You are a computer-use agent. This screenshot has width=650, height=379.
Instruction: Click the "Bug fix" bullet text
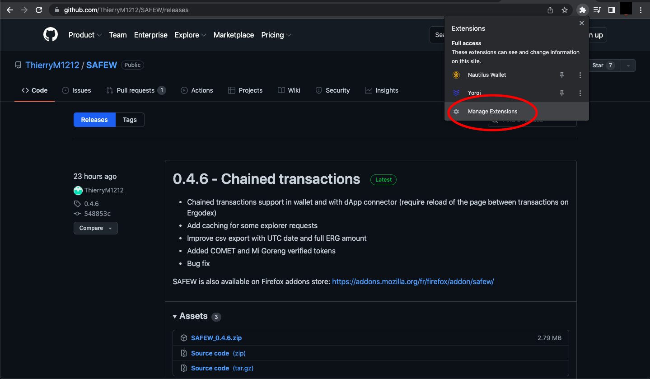tap(198, 263)
